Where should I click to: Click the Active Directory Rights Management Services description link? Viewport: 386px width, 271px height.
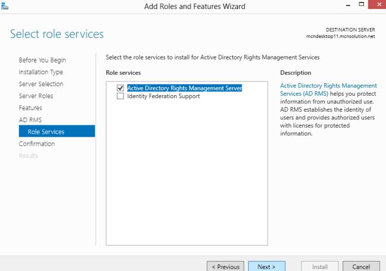328,90
